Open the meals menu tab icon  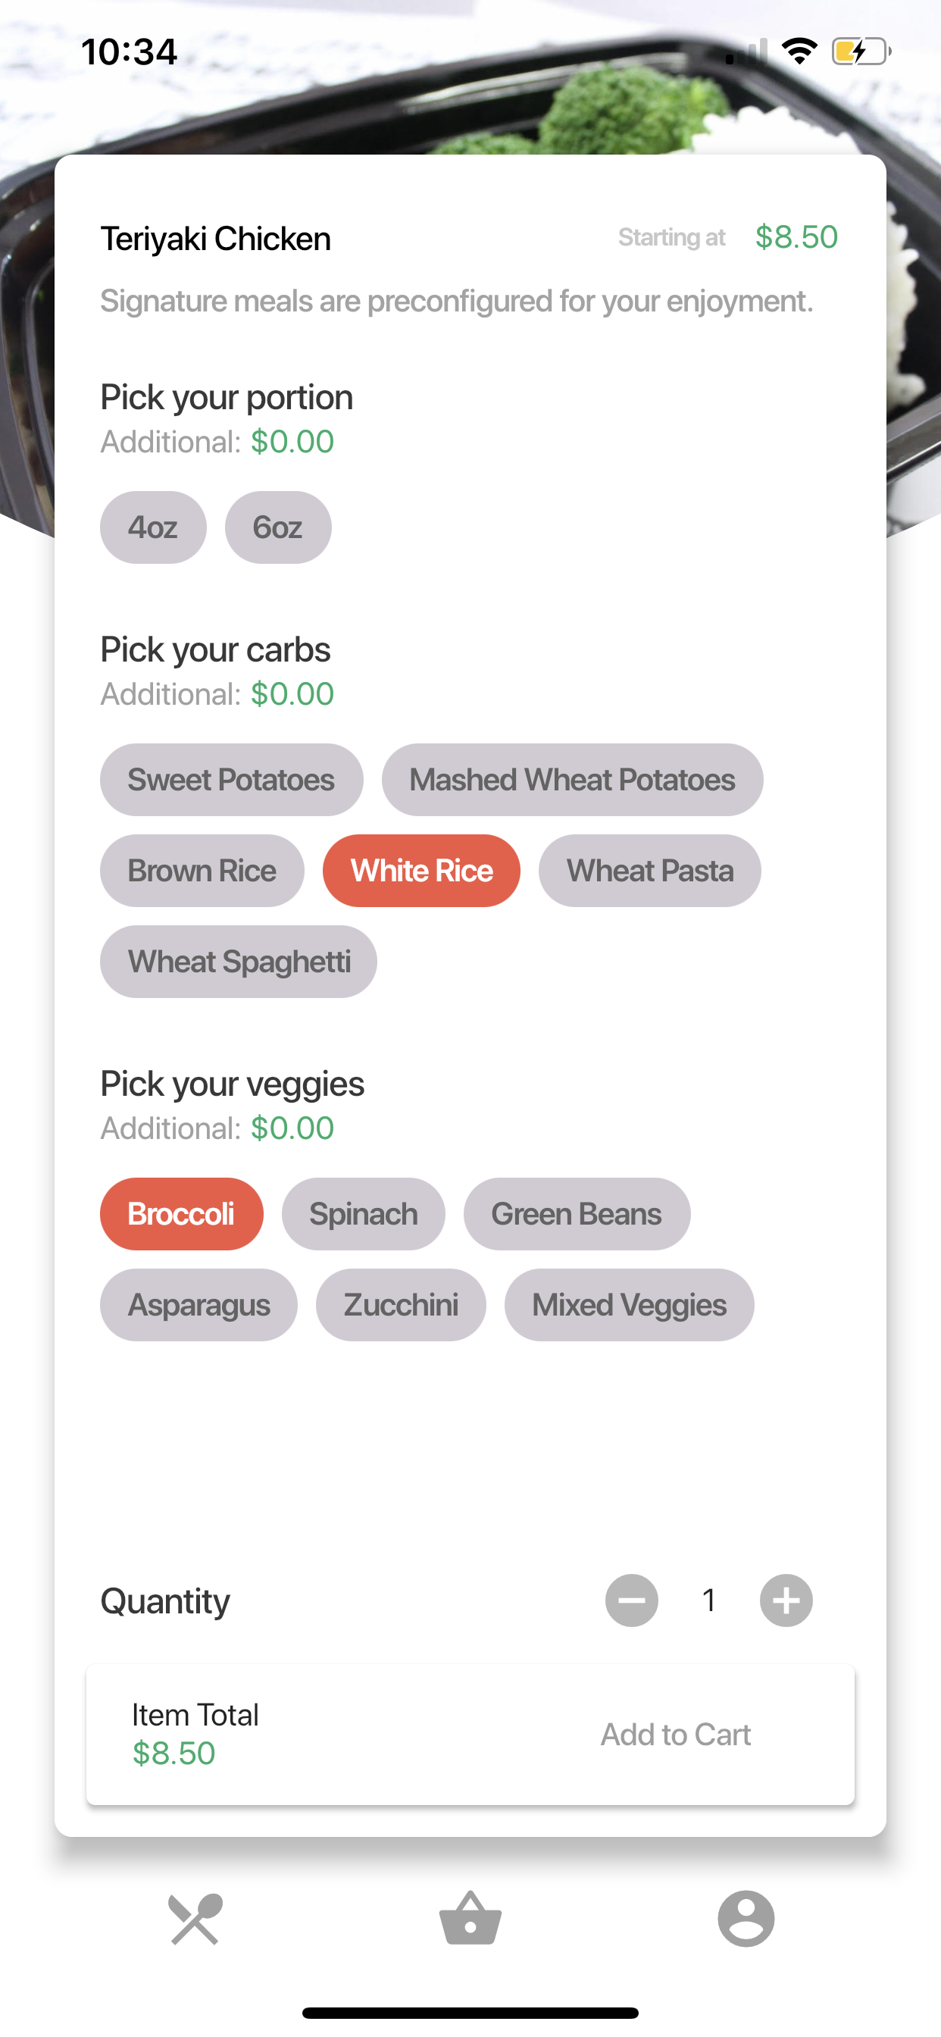(x=195, y=1918)
